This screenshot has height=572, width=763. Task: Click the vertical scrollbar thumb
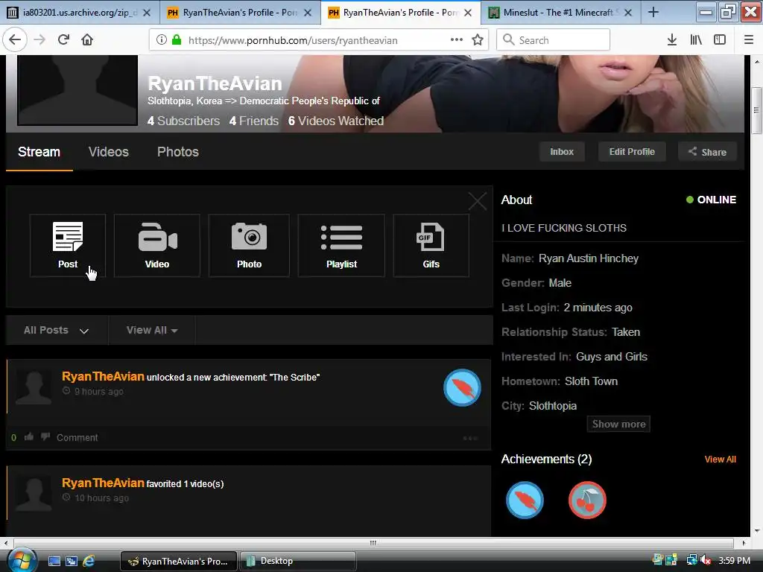coord(756,110)
